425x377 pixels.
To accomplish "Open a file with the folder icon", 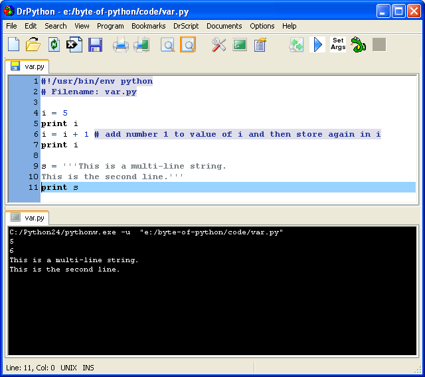I will coord(33,44).
